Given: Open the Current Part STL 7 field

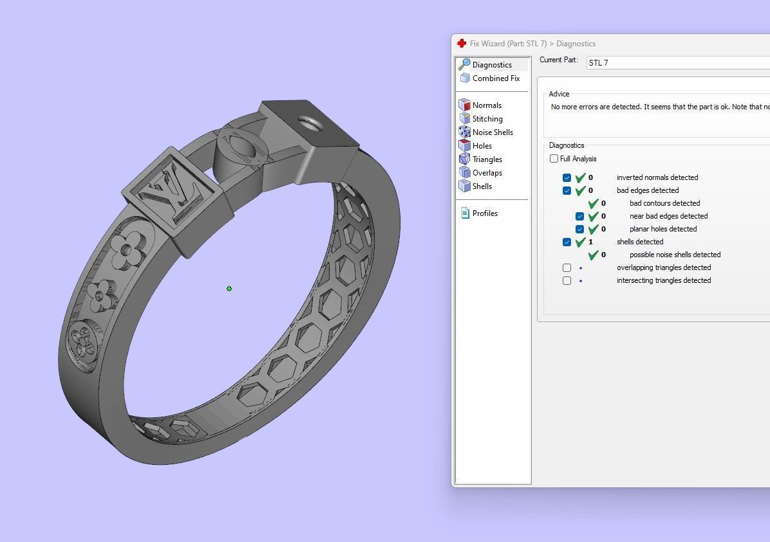Looking at the screenshot, I should tap(678, 63).
